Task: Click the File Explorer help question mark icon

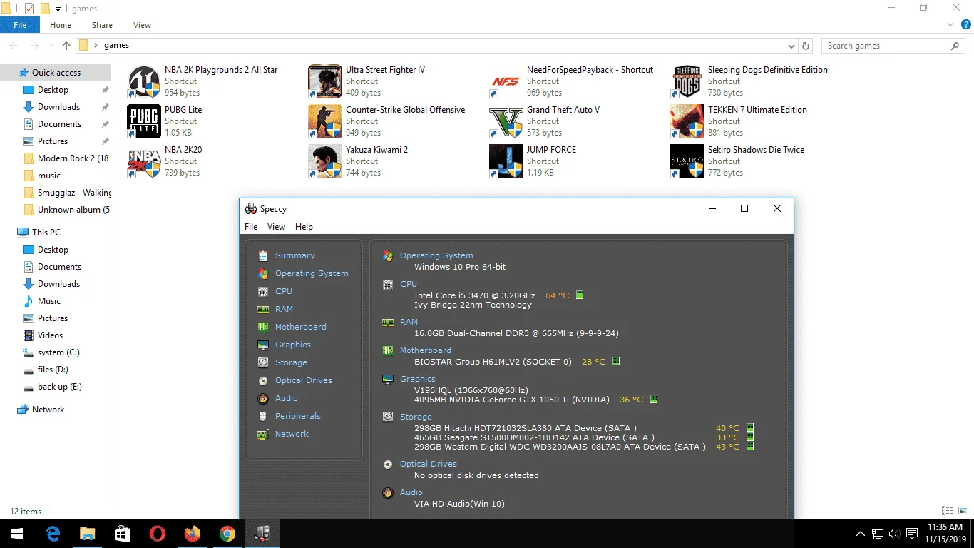Action: point(966,24)
